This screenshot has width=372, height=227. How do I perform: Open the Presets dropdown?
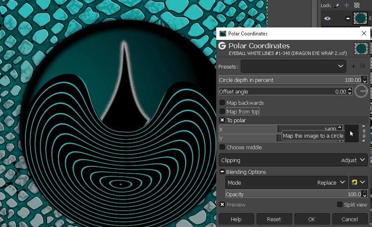click(293, 66)
